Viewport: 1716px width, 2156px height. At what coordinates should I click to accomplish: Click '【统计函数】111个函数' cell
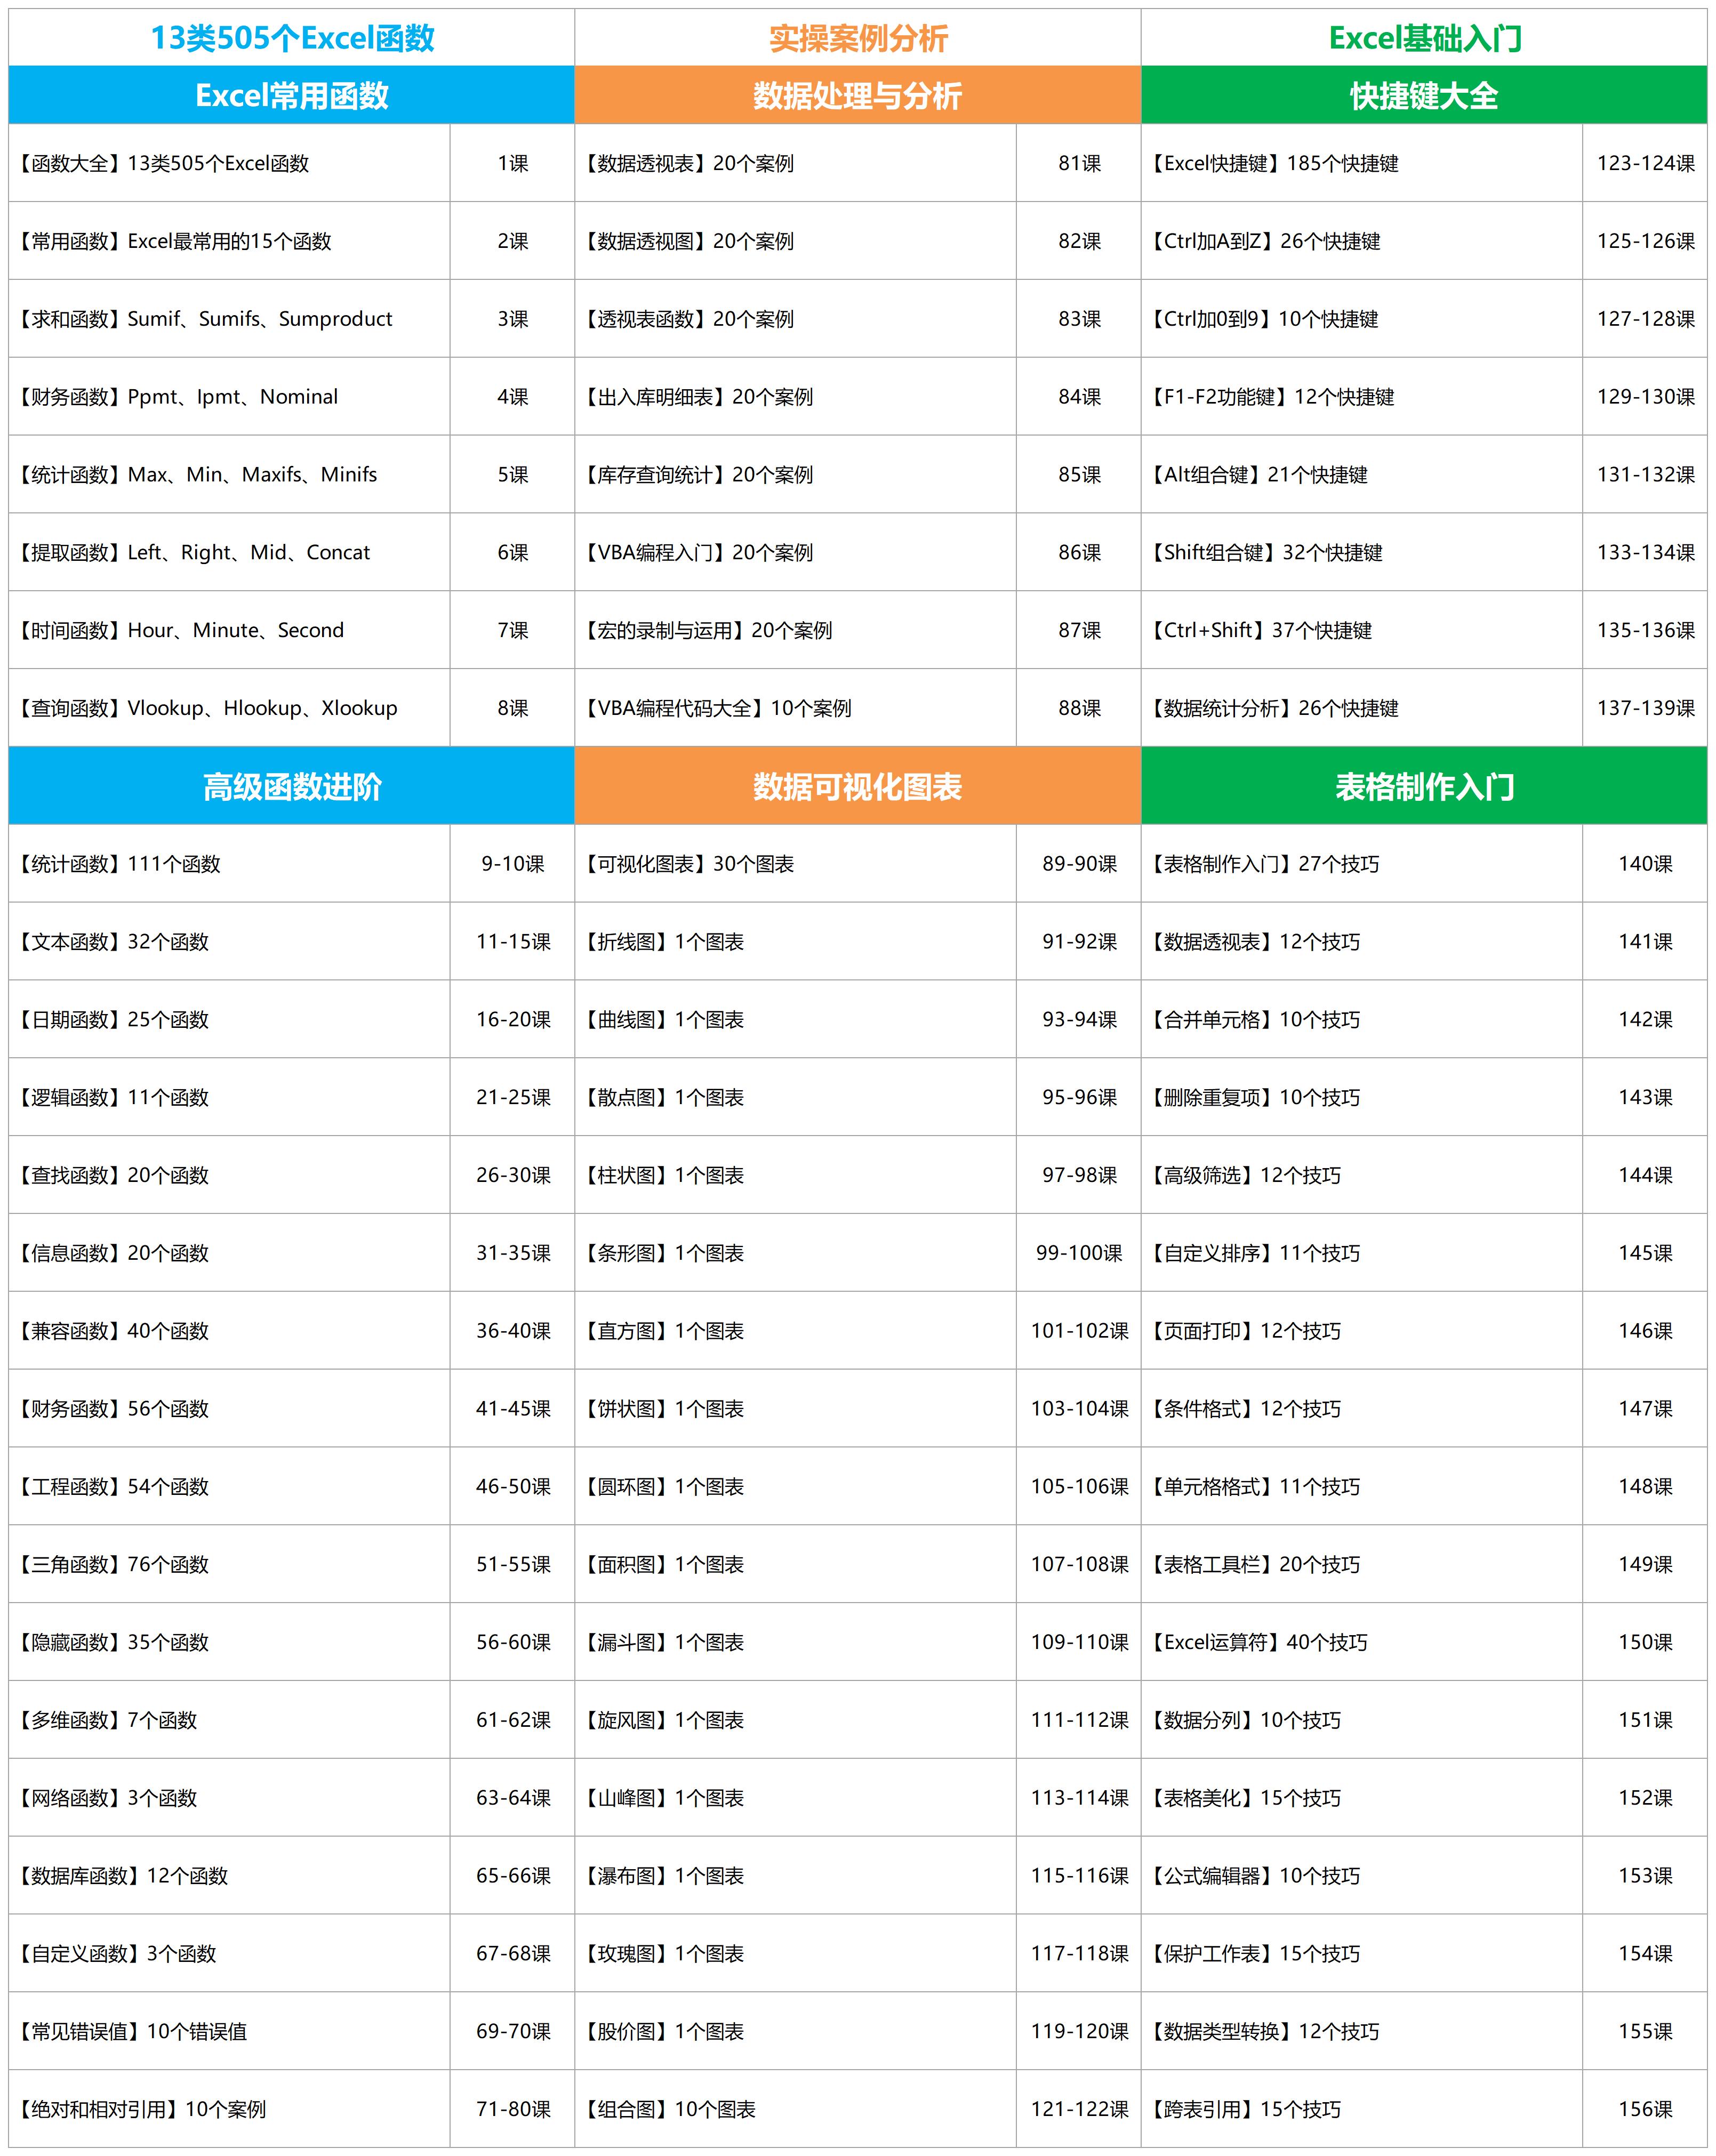[230, 864]
